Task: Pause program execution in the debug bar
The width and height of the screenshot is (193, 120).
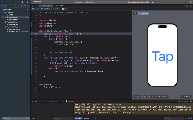Action: (36, 101)
